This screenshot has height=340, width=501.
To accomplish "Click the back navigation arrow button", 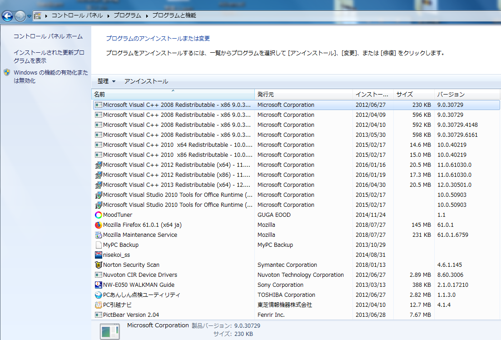I will 8,16.
